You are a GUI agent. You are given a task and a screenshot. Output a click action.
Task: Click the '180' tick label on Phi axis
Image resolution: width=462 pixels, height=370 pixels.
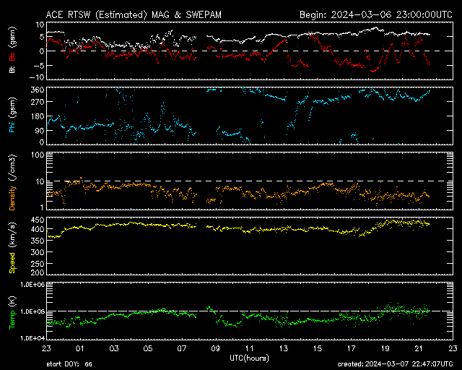point(38,116)
